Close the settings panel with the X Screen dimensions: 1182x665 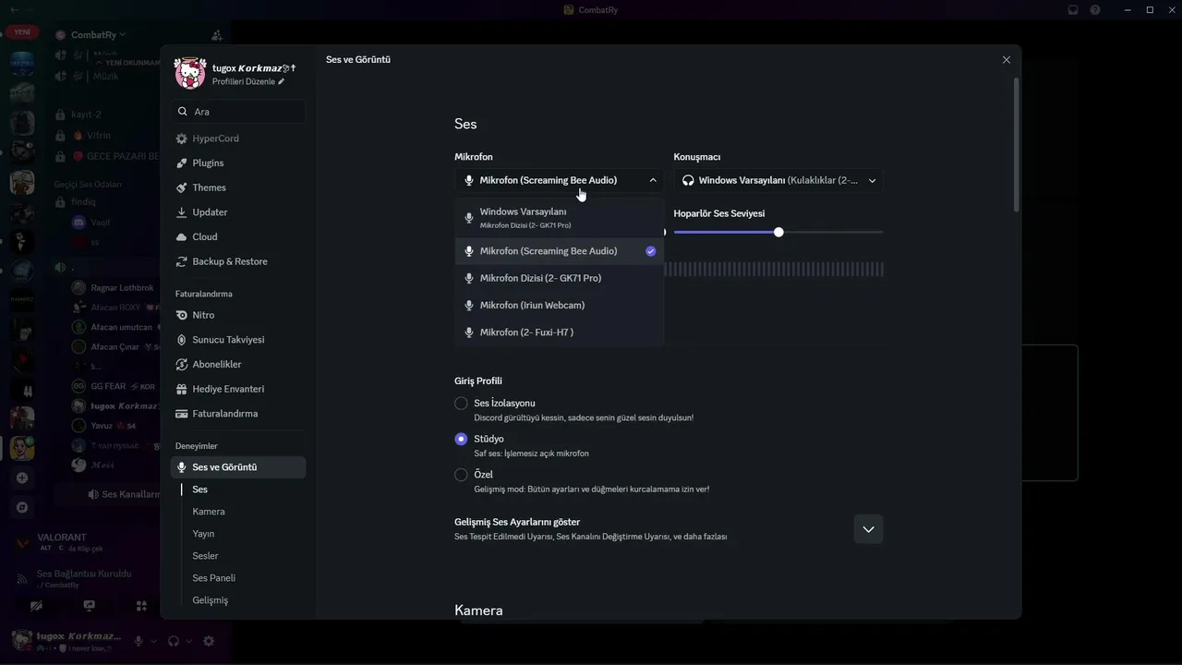pyautogui.click(x=1006, y=60)
